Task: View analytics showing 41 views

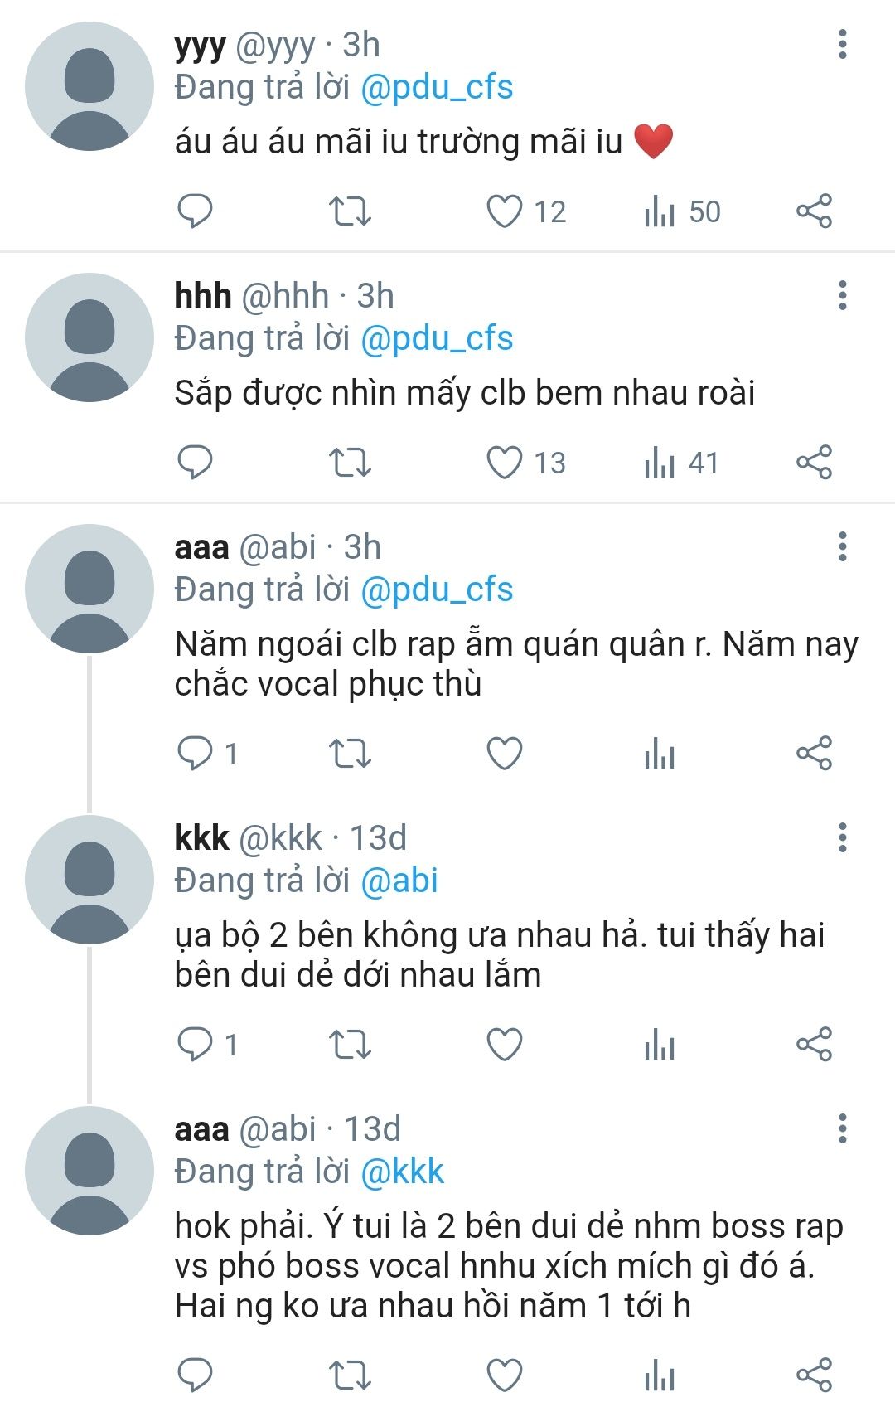Action: coord(681,463)
